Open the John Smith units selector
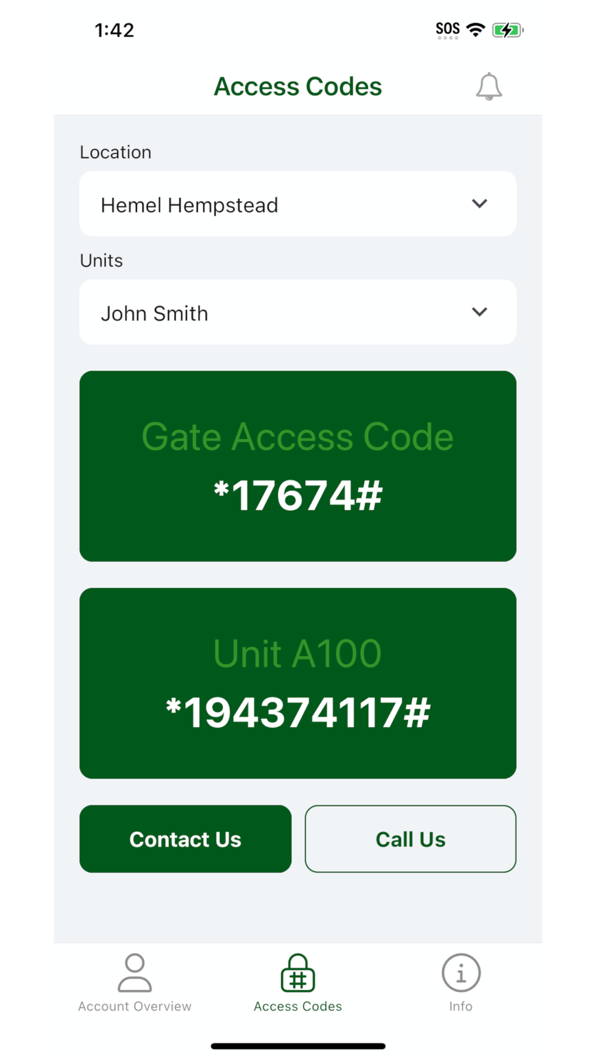This screenshot has width=596, height=1060. pyautogui.click(x=297, y=312)
